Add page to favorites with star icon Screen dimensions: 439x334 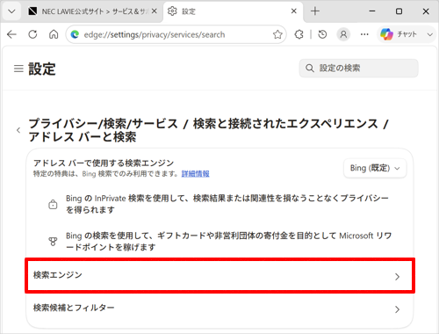tap(277, 34)
